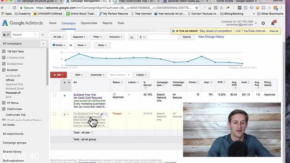290x163 pixels.
Task: Click inside the ads search field
Action: pyautogui.click(x=163, y=37)
